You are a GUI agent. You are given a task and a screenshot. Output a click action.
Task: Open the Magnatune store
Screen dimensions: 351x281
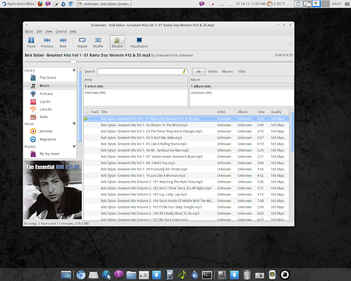50,139
